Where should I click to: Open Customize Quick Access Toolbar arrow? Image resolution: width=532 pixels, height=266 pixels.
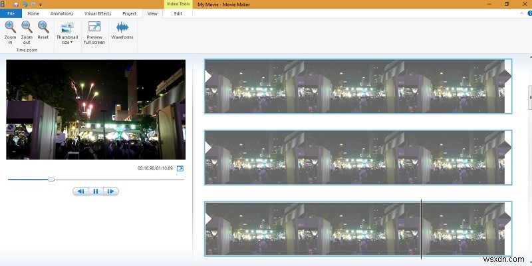[41, 5]
